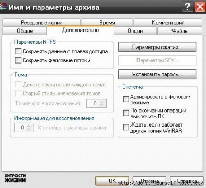Enable Сохранять файловые потоки checkbox
Screen dimensions: 206x188
click(x=18, y=60)
